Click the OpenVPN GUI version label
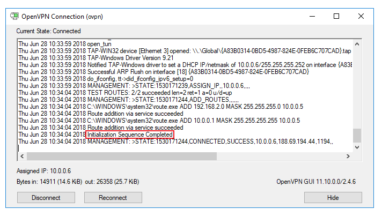The image size is (382, 216). pos(315,182)
